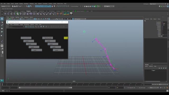
Task: Toggle Snap to grids
Action: tap(58, 6)
